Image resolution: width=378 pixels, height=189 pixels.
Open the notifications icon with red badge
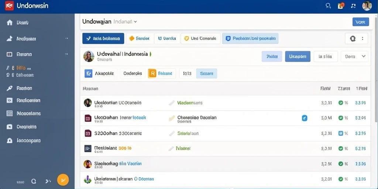341,6
